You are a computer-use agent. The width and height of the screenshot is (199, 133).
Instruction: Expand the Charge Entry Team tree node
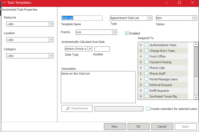pyautogui.click(x=141, y=51)
